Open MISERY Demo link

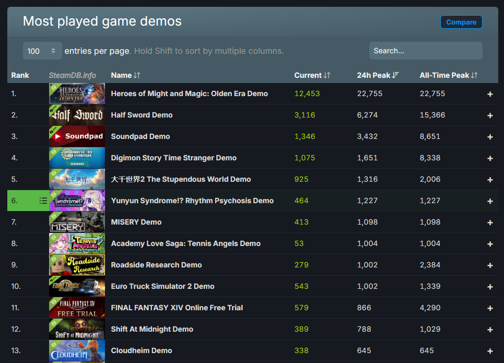(x=136, y=222)
